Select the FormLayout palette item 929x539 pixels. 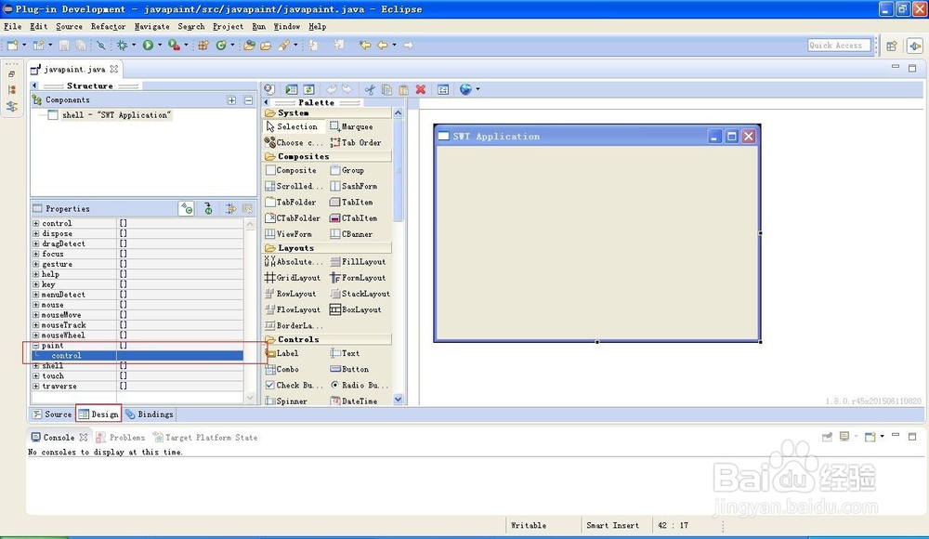click(x=358, y=278)
